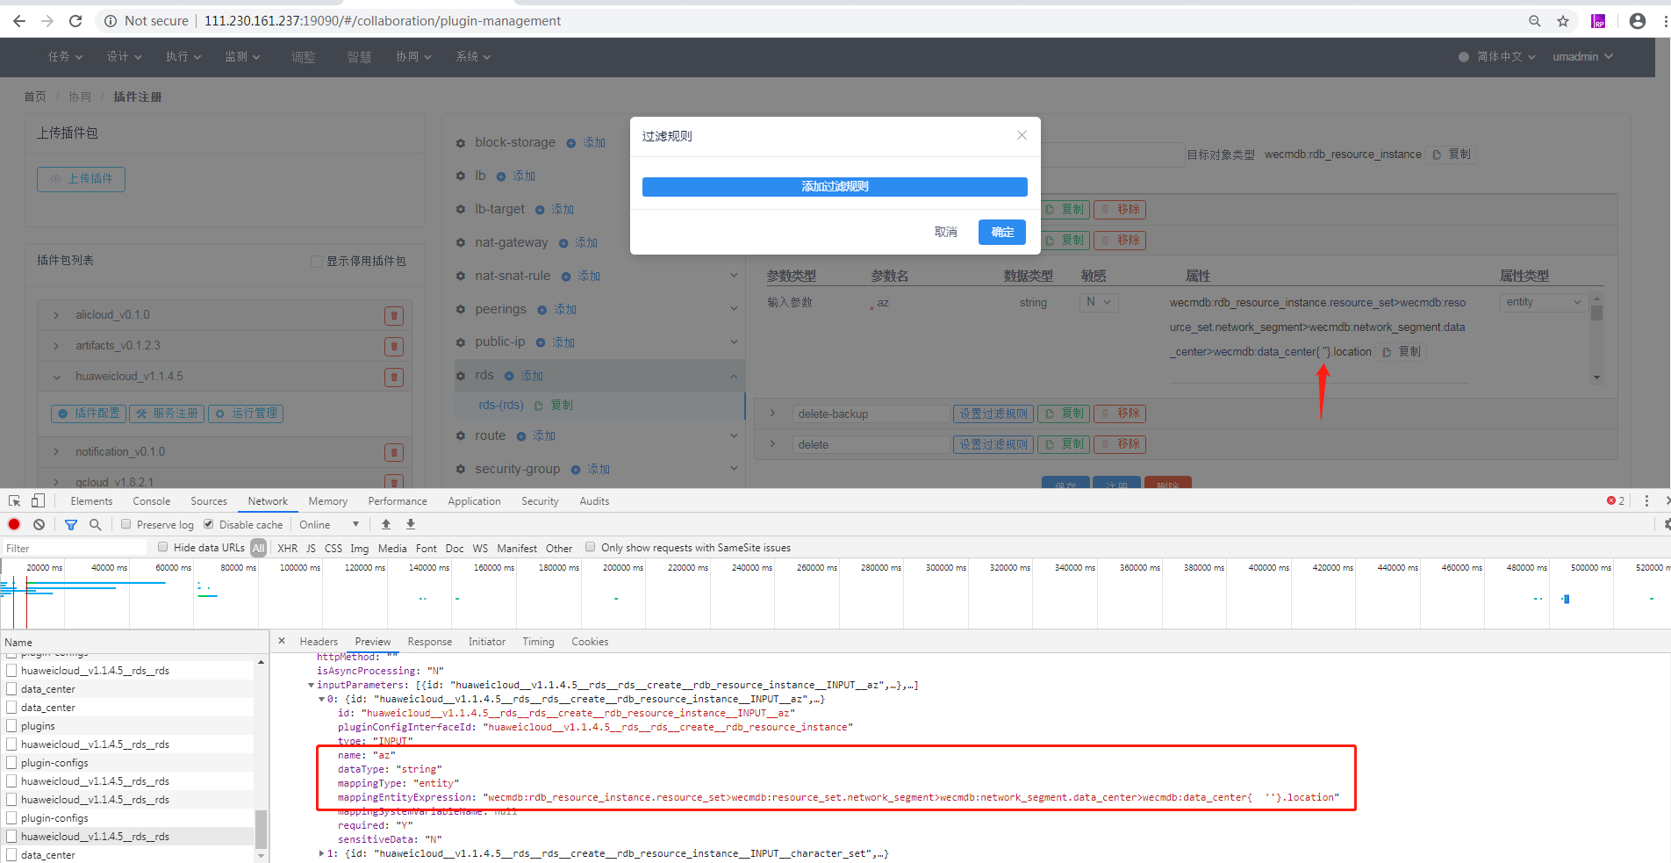Uncheck the Disable cache option
Image resolution: width=1671 pixels, height=863 pixels.
coord(208,524)
